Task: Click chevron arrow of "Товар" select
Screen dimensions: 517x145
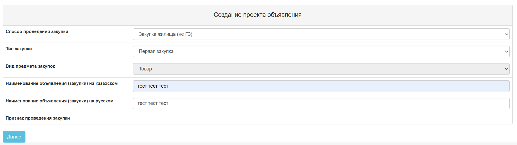Action: (506, 69)
